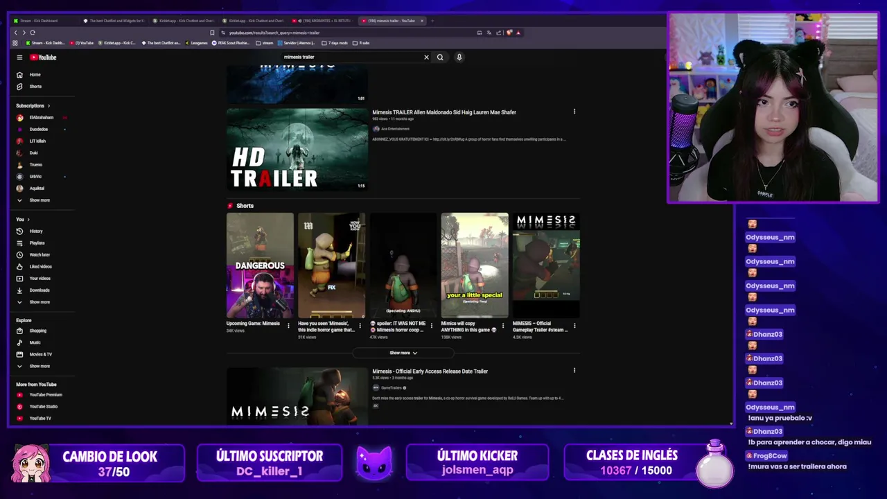Viewport: 887px width, 499px height.
Task: Click the YouTube logo
Action: (x=43, y=58)
